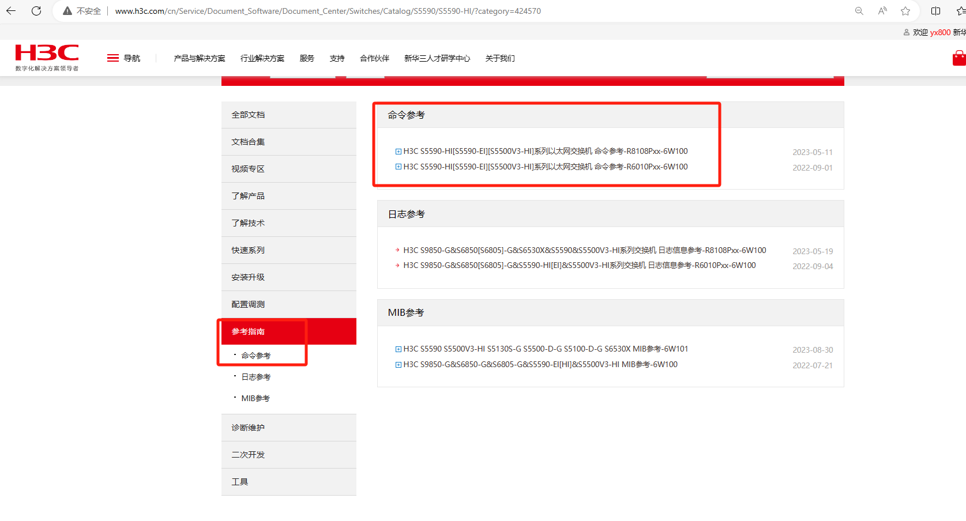The image size is (966, 521).
Task: Click the date 2022-09-04
Action: tap(813, 266)
